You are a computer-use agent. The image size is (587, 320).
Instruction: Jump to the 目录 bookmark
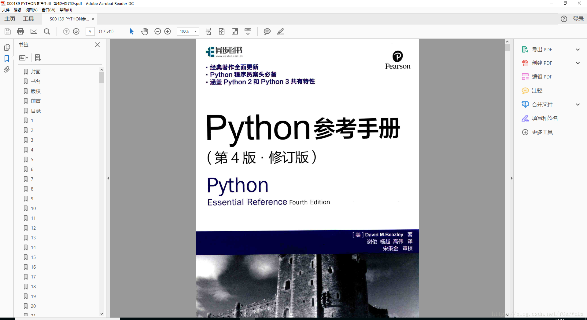[36, 111]
